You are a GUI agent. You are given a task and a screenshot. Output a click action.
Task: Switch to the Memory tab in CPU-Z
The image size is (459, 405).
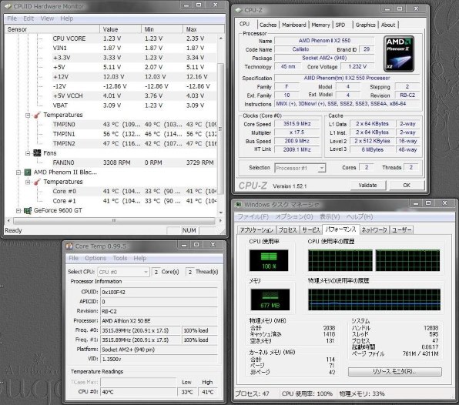click(320, 25)
